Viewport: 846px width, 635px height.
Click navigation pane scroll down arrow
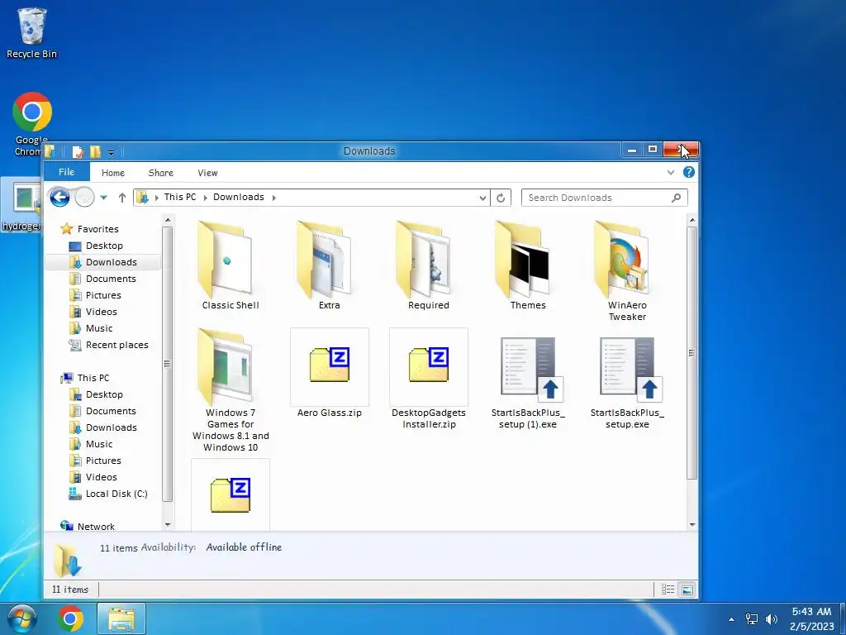click(x=167, y=524)
